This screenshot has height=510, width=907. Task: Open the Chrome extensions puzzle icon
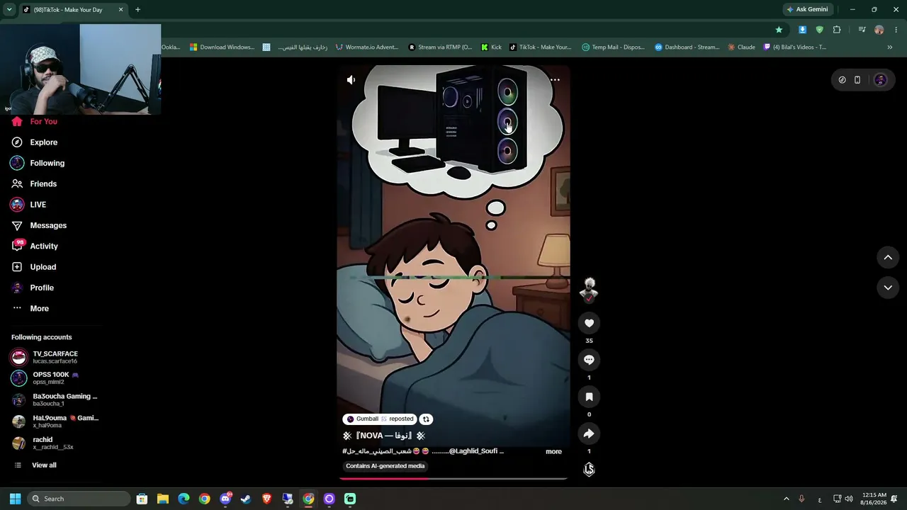[837, 30]
